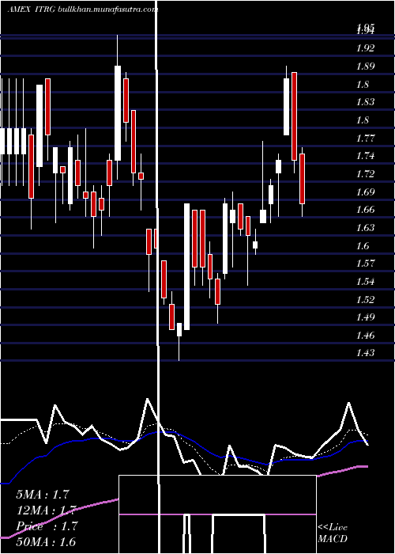Select the 1.49 price axis label
Image resolution: width=395 pixels, height=554 pixels.
pyautogui.click(x=365, y=317)
